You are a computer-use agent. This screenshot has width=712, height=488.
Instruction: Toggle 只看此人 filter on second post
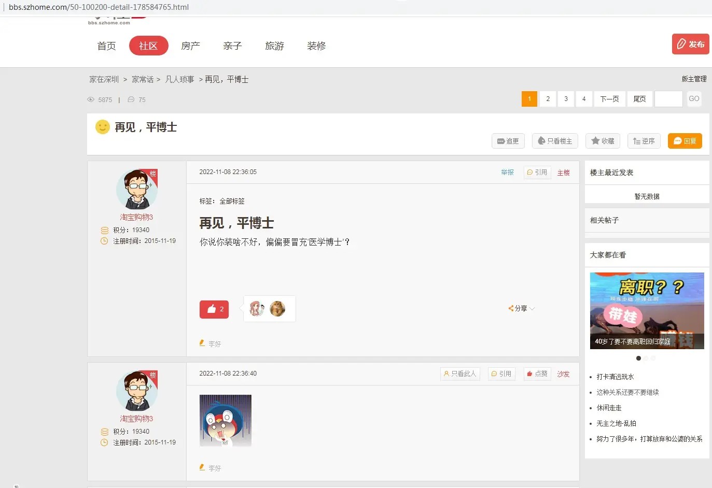point(460,374)
